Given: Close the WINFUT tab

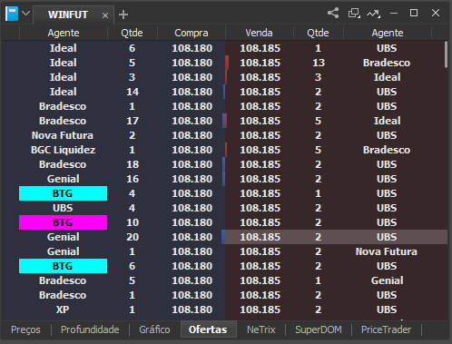Looking at the screenshot, I should click(105, 15).
